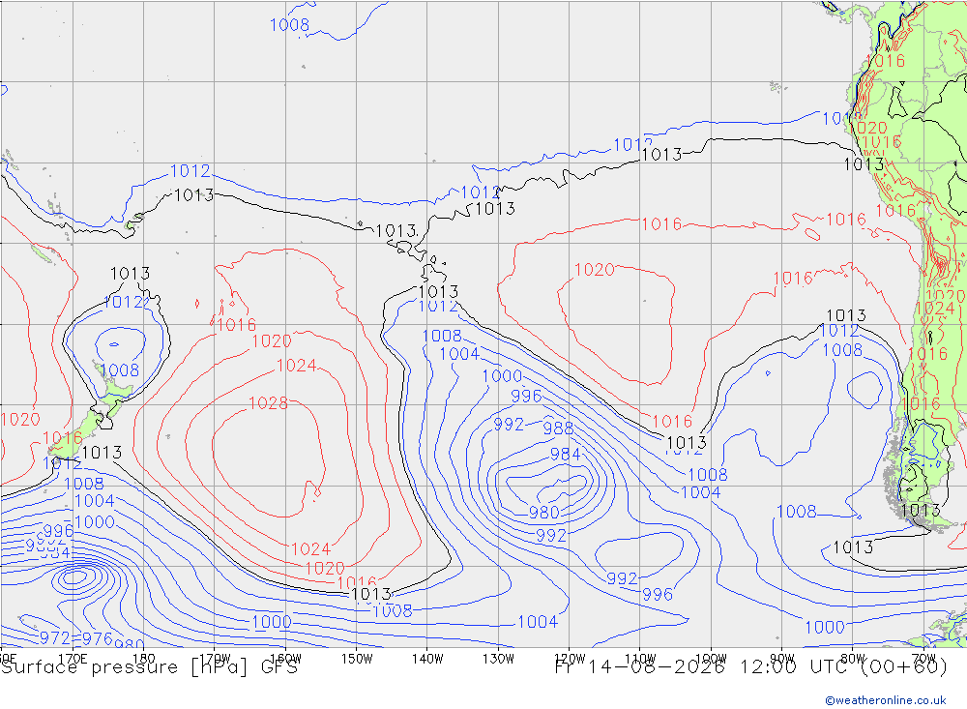
Task: Select the 170W longitude axis label
Action: pyautogui.click(x=215, y=659)
